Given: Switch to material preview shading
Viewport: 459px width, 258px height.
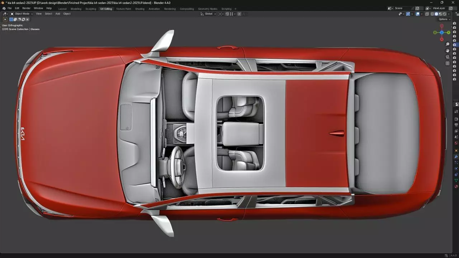Looking at the screenshot, I should pyautogui.click(x=440, y=14).
